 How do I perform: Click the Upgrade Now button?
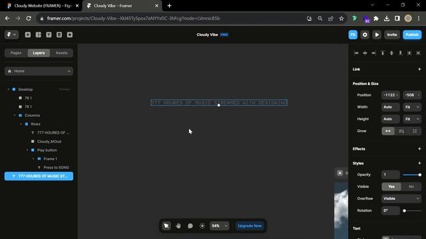click(x=250, y=226)
